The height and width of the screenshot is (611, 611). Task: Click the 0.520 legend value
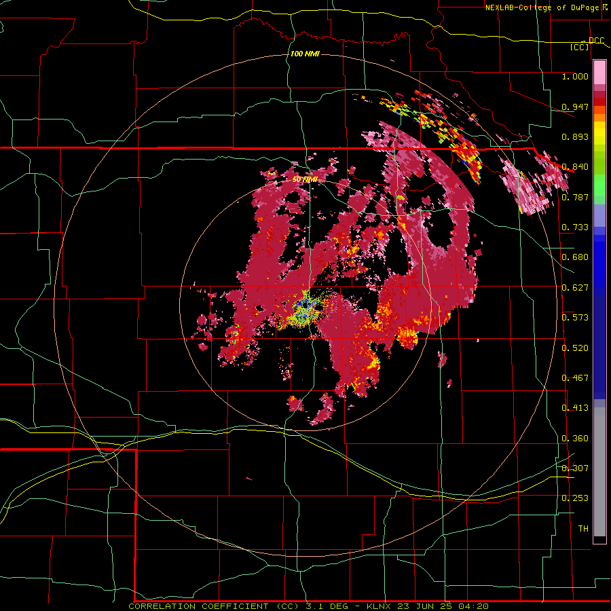click(x=575, y=348)
